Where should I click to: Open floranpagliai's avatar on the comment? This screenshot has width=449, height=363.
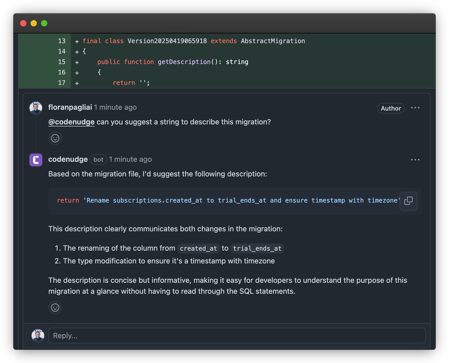[36, 108]
